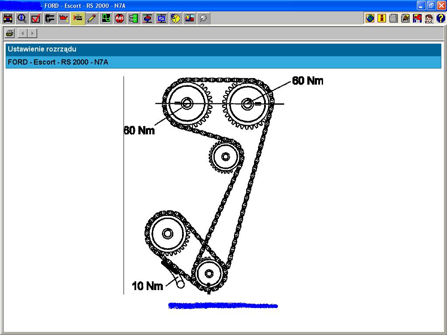Open the green electrical connector icon
The image size is (447, 335).
134,18
